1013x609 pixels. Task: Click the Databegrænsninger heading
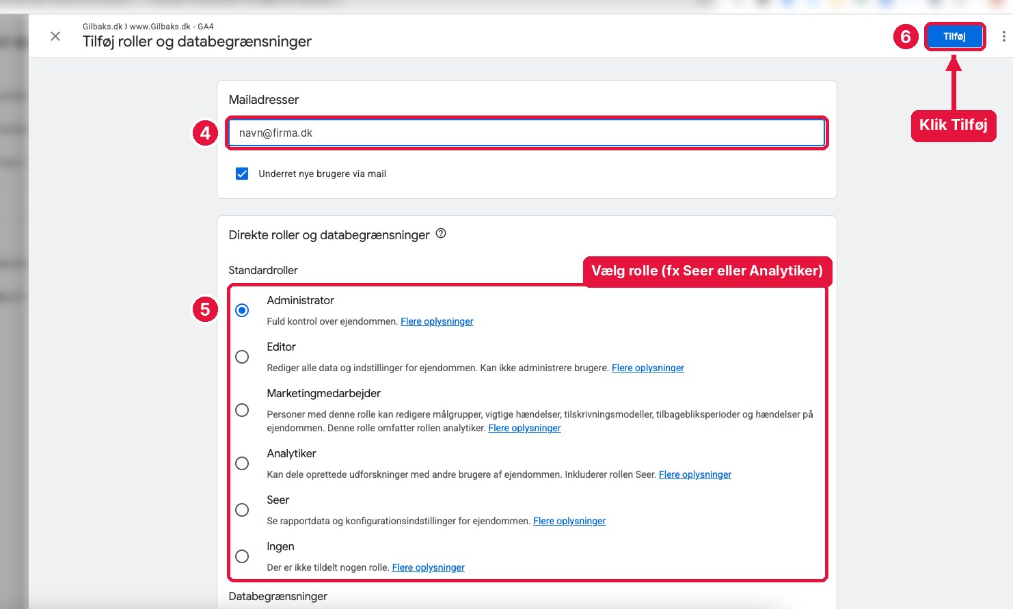(278, 596)
